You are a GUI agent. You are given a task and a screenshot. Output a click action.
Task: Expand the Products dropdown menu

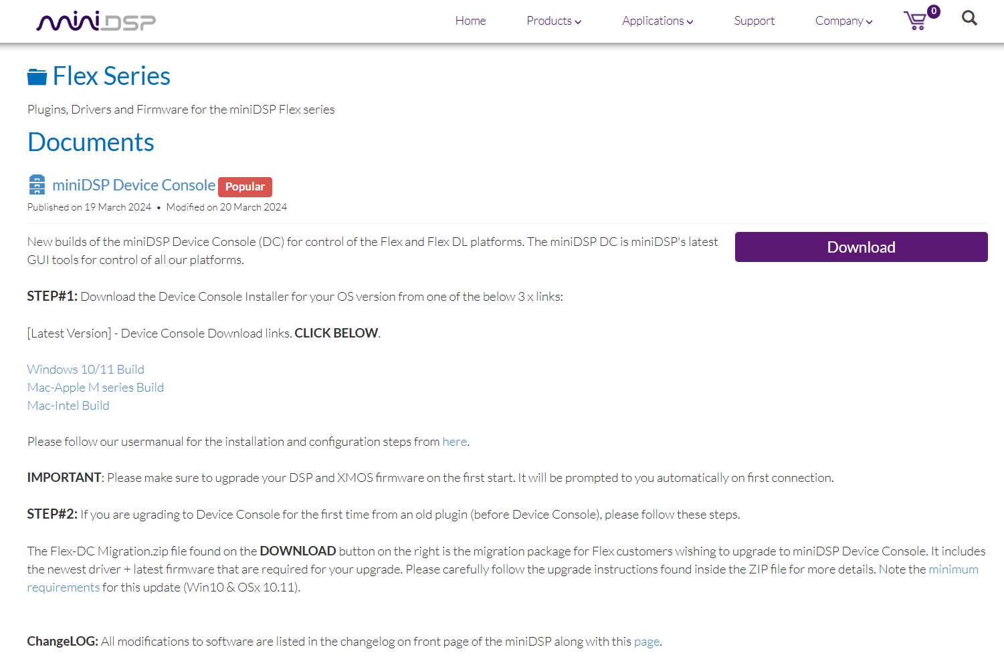coord(553,21)
